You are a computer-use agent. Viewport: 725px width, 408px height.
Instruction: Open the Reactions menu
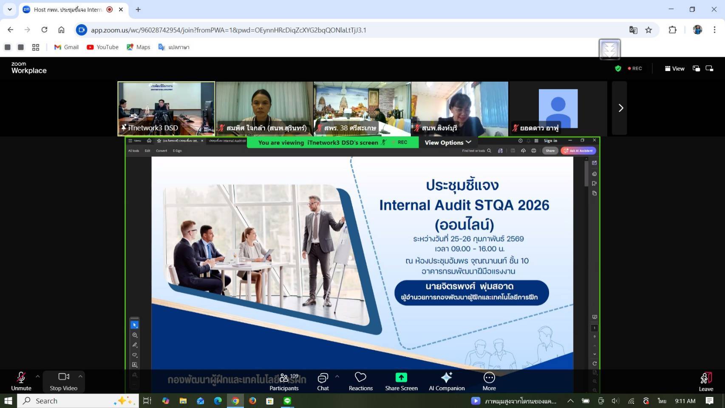tap(360, 381)
